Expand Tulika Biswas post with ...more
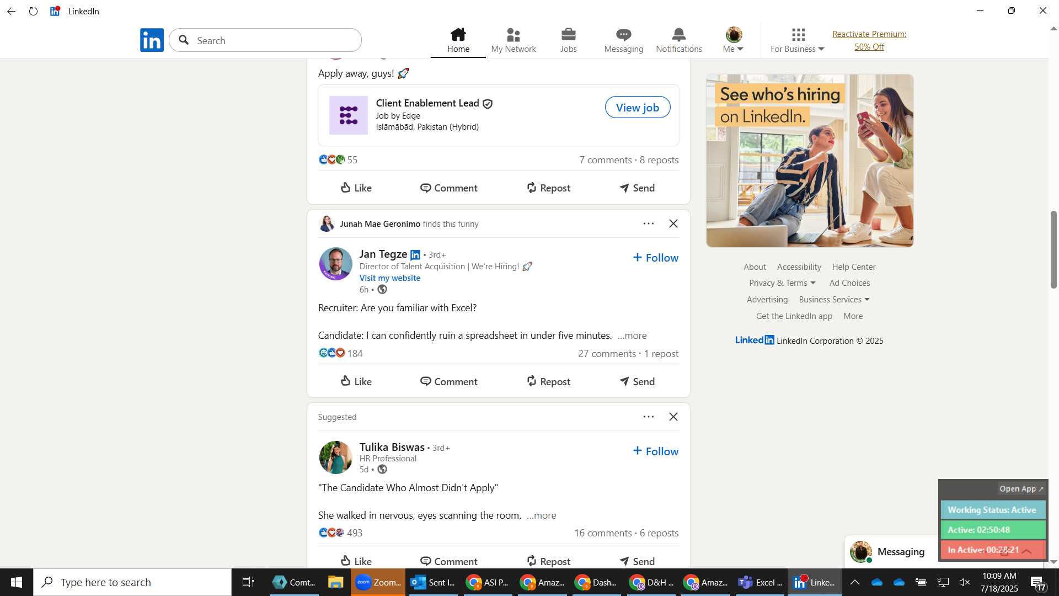Viewport: 1059px width, 596px height. tap(541, 515)
